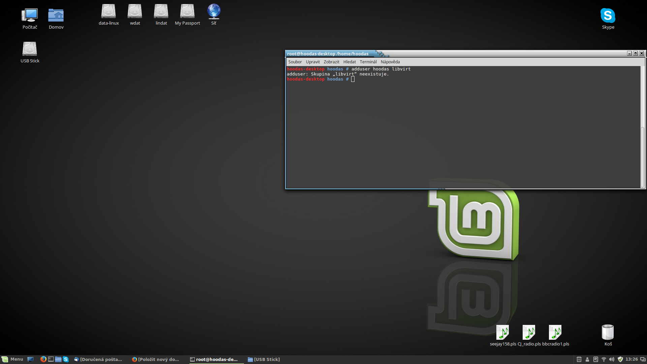Open the removable drives applet

click(596, 359)
